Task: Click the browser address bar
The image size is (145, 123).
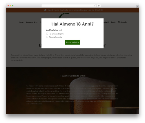Action: [x=69, y=6]
